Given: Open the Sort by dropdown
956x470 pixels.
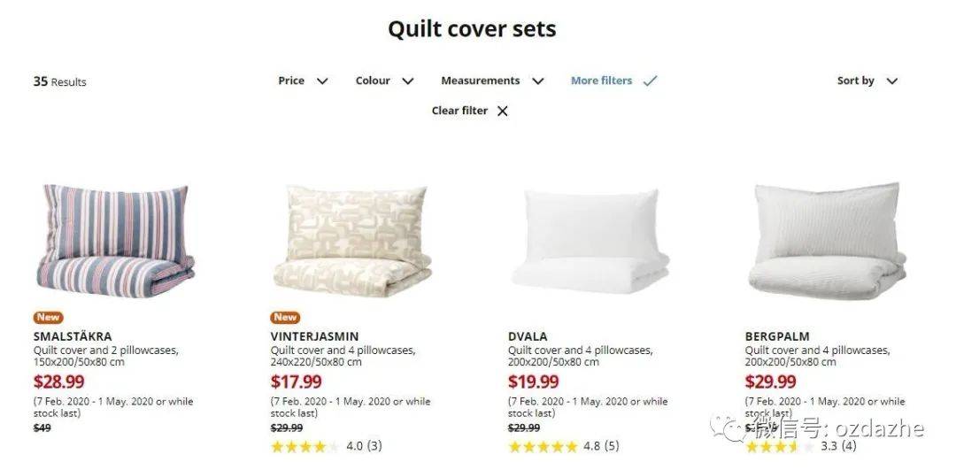Looking at the screenshot, I should click(x=867, y=81).
